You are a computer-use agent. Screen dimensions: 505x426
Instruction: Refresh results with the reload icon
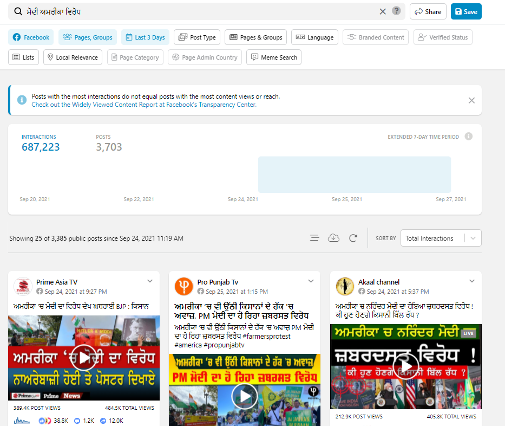click(353, 238)
